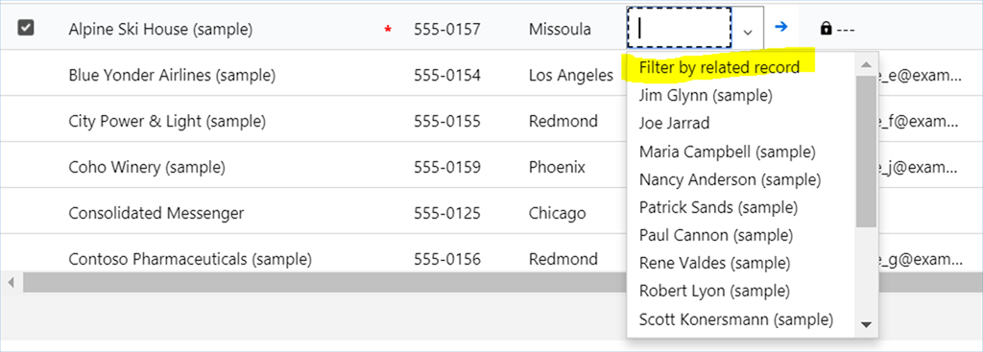Click the Consolidated Messenger phone cell 555-0125
Image resolution: width=983 pixels, height=352 pixels.
(x=447, y=214)
